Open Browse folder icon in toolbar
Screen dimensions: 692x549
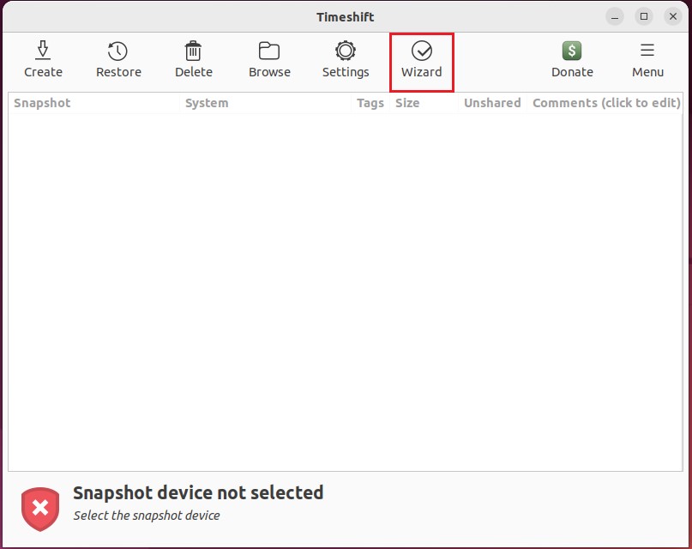268,51
